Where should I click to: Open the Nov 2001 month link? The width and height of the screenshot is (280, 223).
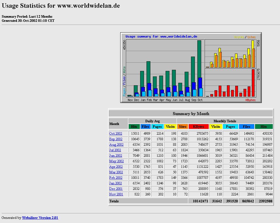pos(116,194)
